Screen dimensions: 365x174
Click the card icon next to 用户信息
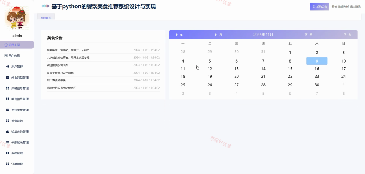point(6,56)
